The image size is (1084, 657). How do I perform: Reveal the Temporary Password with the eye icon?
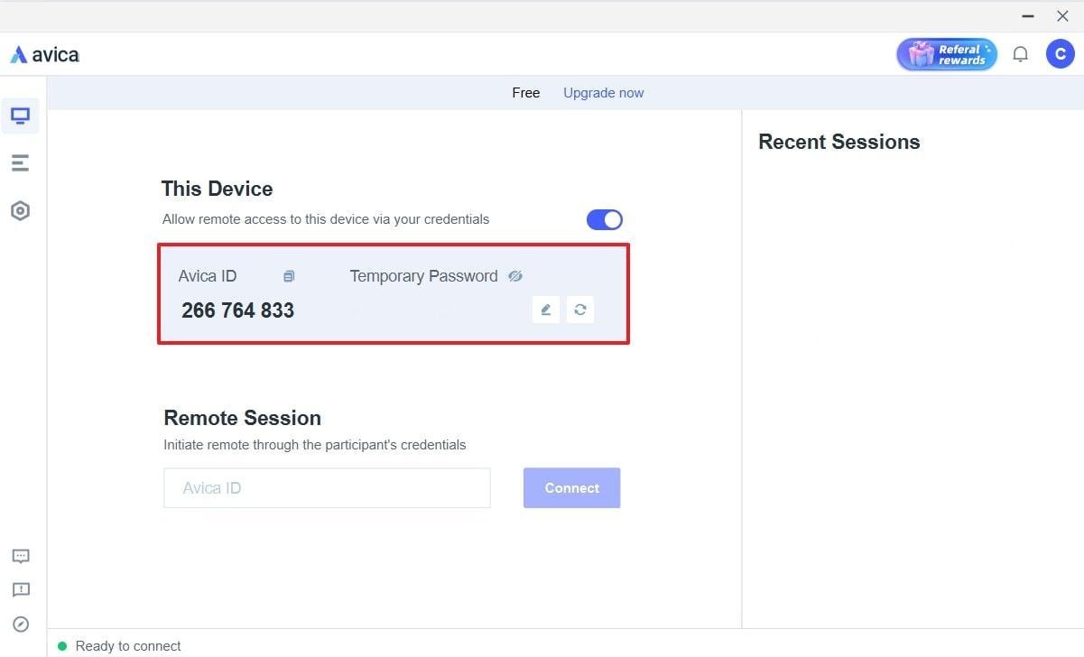click(x=515, y=275)
